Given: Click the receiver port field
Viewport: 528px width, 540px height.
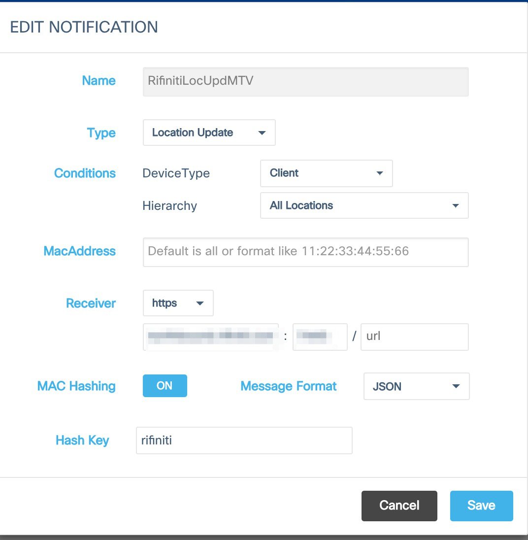Looking at the screenshot, I should point(320,337).
